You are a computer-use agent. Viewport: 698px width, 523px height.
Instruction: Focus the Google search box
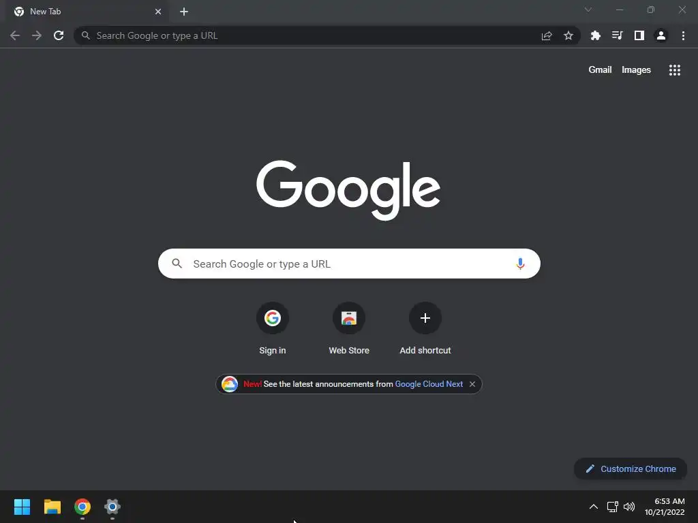(349, 264)
